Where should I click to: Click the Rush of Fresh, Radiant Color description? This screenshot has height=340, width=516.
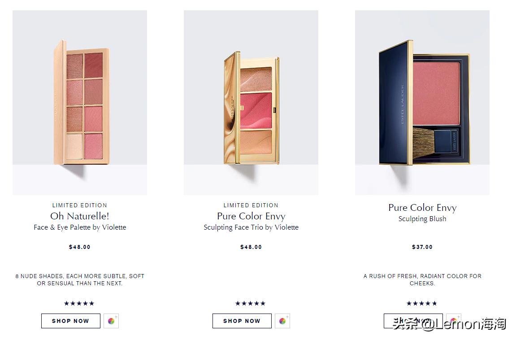(x=422, y=279)
